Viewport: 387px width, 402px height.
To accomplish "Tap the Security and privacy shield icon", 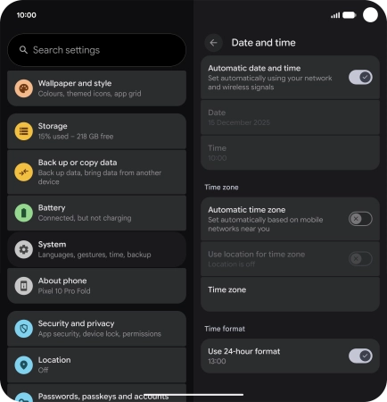I will [24, 329].
